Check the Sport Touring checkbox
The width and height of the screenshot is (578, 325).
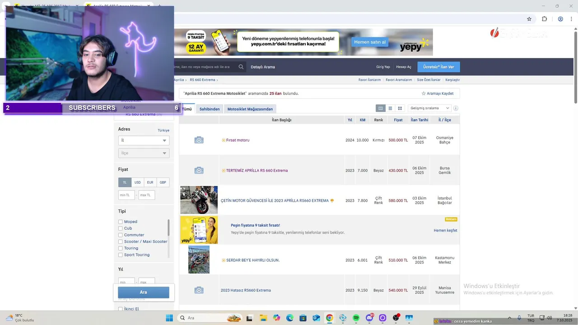(121, 255)
